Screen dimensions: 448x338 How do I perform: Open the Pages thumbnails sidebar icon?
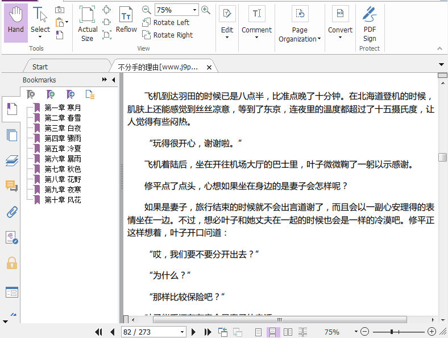click(12, 135)
